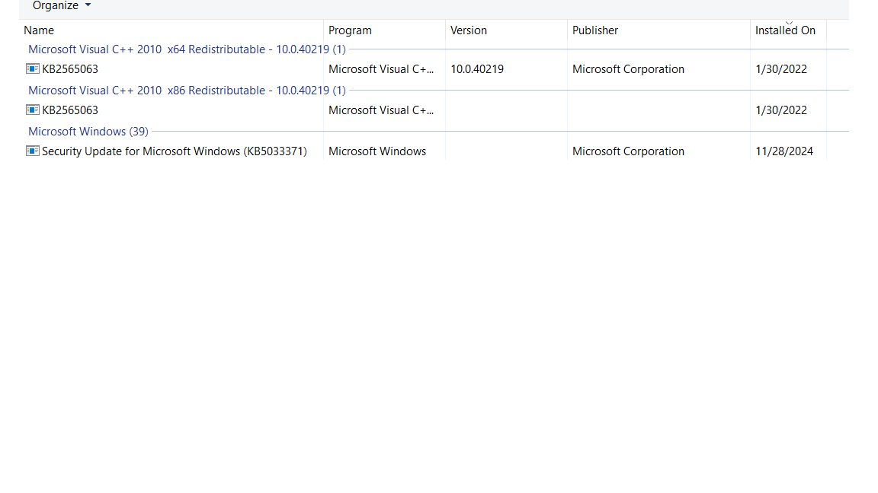This screenshot has width=878, height=493.
Task: Click the Security Update KB5033371 icon
Action: click(x=33, y=151)
